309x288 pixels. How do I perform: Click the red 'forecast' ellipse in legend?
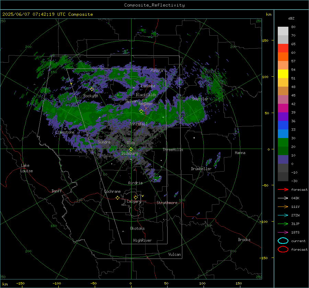click(x=283, y=249)
